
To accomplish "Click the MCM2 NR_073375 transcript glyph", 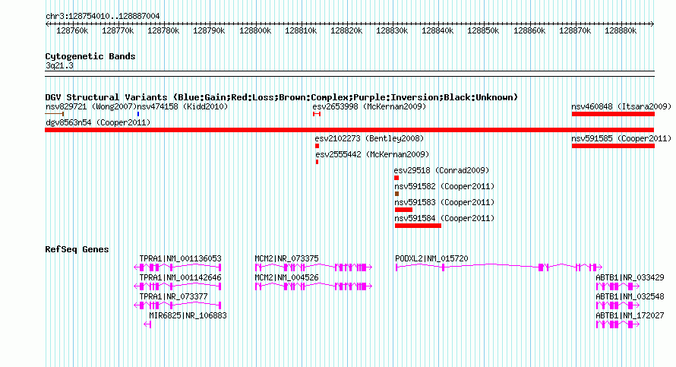I will pos(314,267).
